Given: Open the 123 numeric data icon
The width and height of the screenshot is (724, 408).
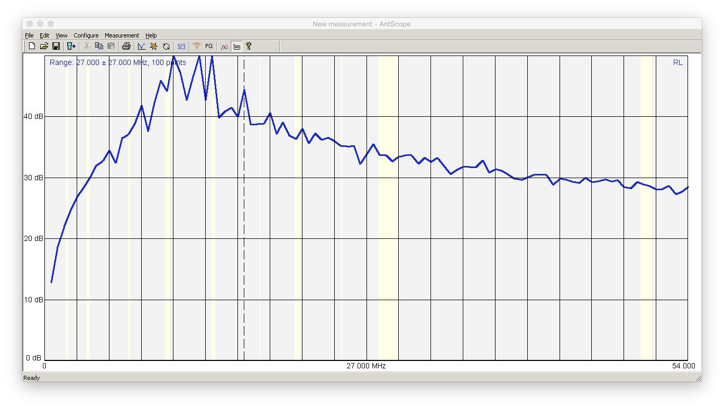Looking at the screenshot, I should [x=181, y=47].
